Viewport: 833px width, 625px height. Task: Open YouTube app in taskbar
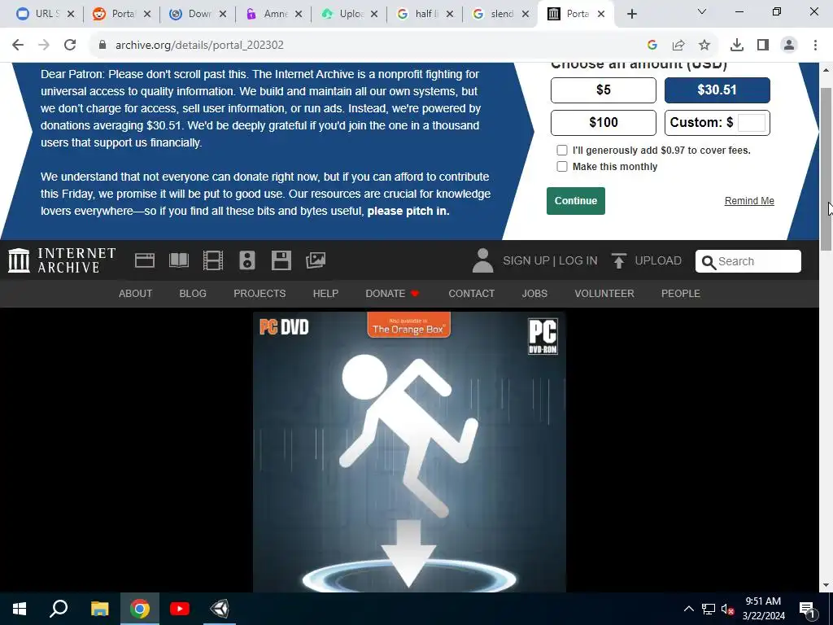[180, 609]
